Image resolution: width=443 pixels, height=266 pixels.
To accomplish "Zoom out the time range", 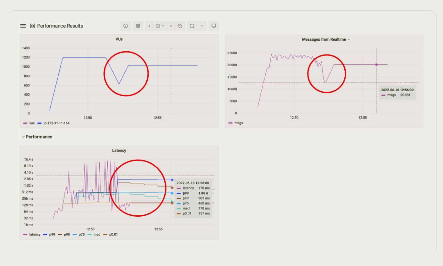I will (x=180, y=26).
